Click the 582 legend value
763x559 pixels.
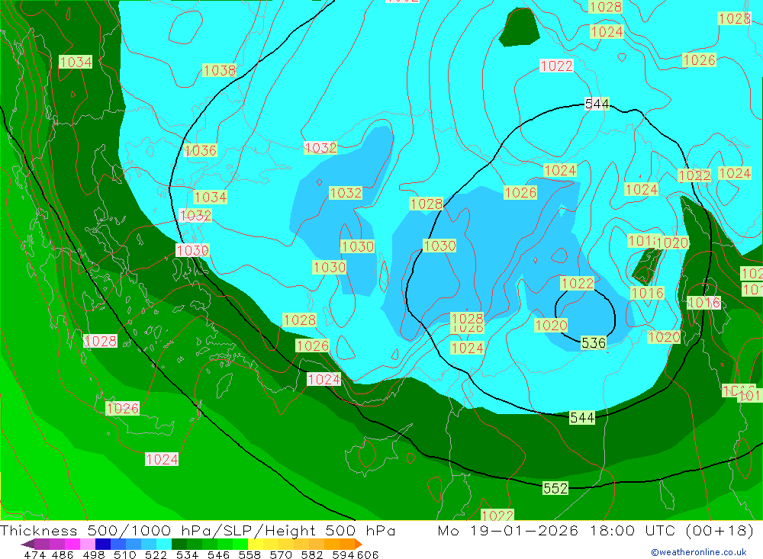click(x=312, y=555)
